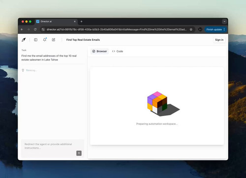Focus the redirect agent instructions field
This screenshot has width=246, height=178.
click(53, 148)
